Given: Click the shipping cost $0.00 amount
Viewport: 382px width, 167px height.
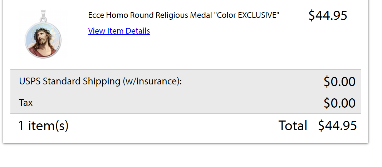Looking at the screenshot, I should click(x=339, y=82).
